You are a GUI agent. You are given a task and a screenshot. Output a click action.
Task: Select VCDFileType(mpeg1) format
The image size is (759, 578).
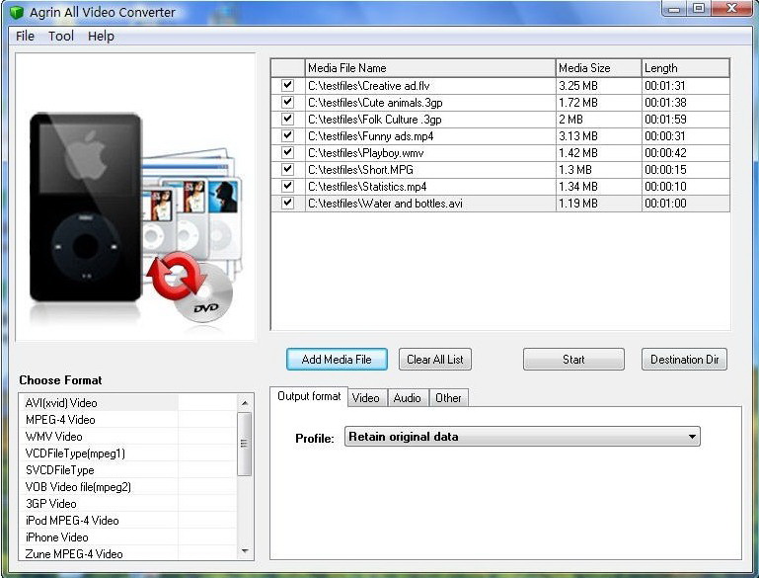128,453
